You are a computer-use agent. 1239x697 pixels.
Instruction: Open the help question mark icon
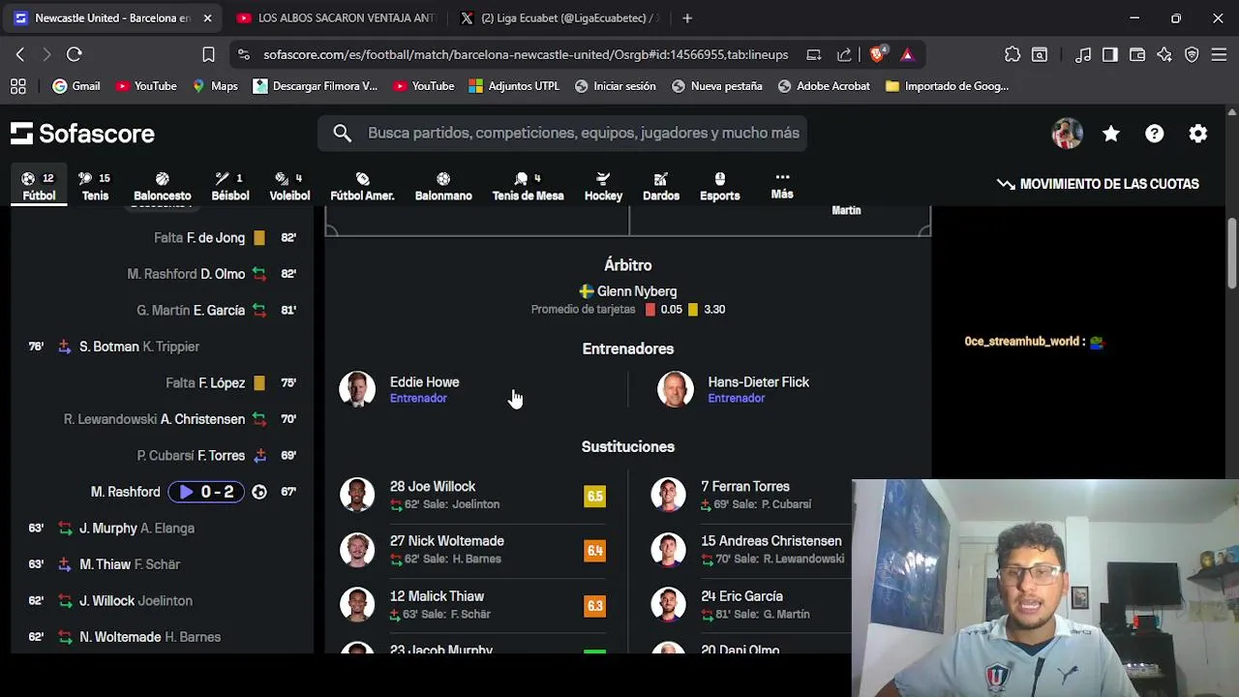tap(1155, 134)
